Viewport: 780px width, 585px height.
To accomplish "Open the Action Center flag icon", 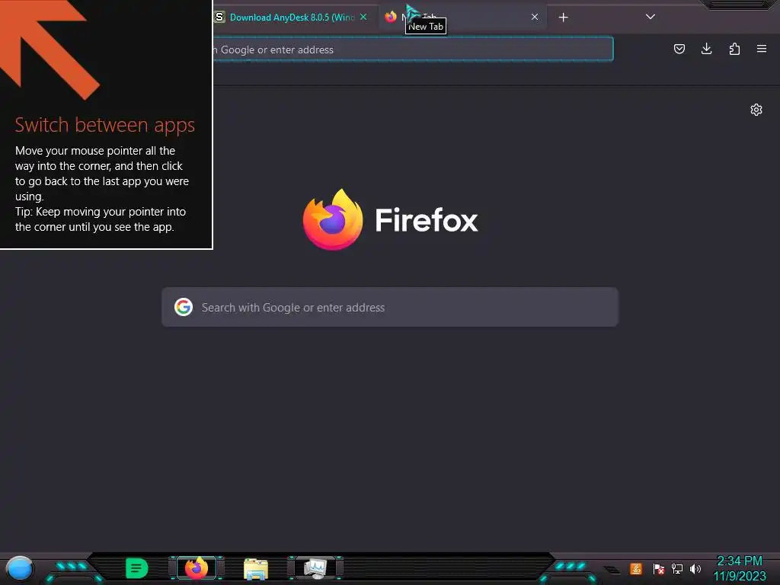I will pyautogui.click(x=659, y=568).
